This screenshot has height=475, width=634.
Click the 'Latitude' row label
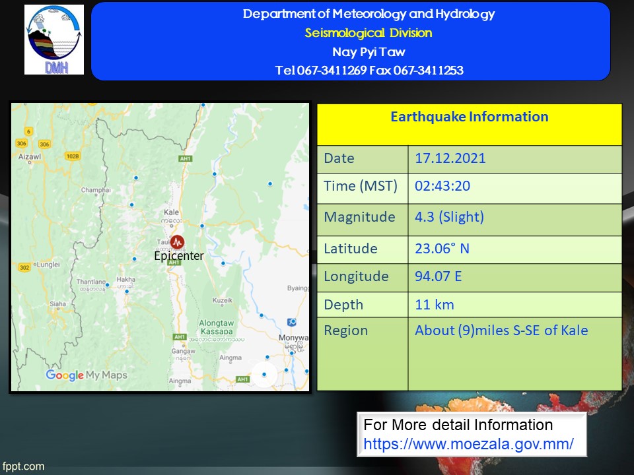[x=351, y=249]
